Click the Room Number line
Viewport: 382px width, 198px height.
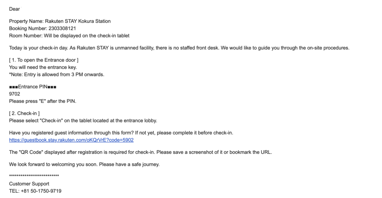tap(69, 35)
